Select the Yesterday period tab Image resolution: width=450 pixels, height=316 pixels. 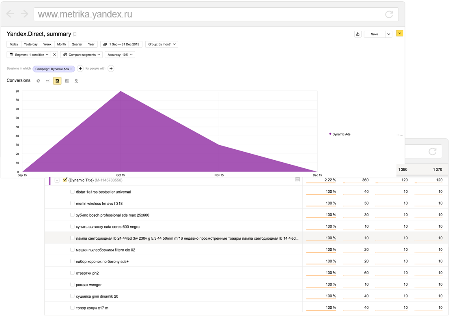point(31,44)
